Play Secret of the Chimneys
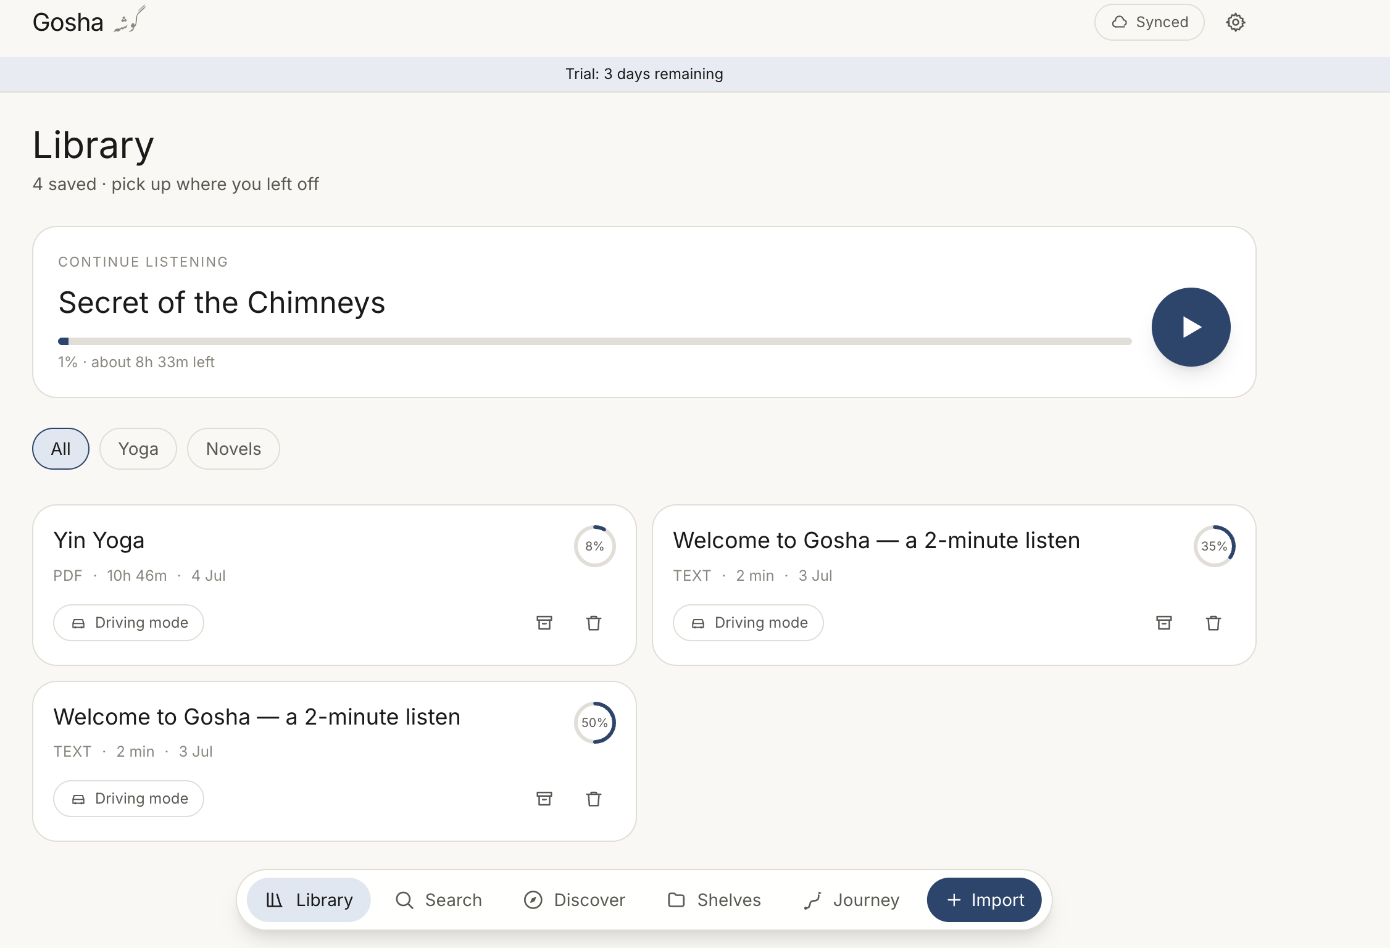The height and width of the screenshot is (948, 1390). pos(1191,327)
